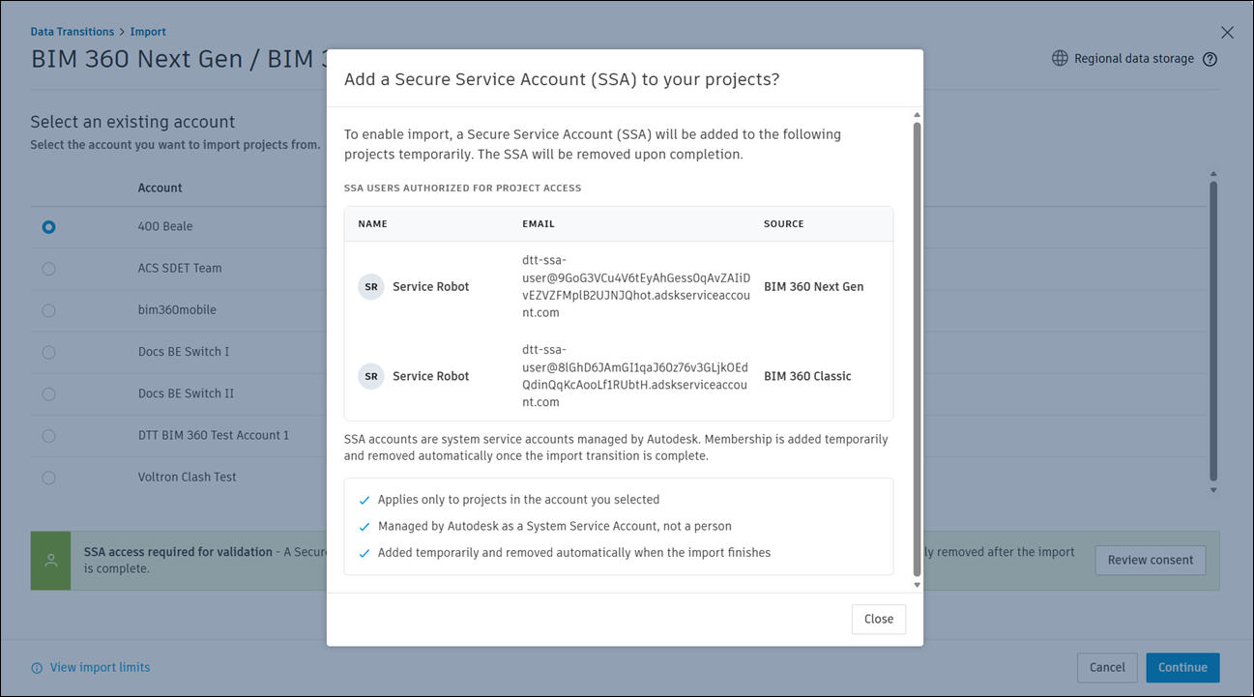Click the EMAIL column header in the dialog

(x=539, y=224)
